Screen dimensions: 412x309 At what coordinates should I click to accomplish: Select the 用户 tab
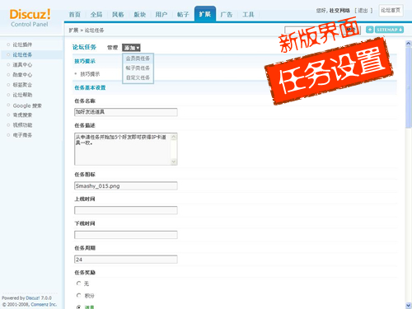[x=162, y=15]
